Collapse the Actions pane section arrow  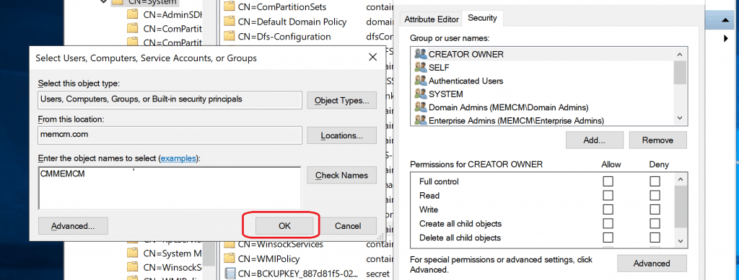(726, 20)
